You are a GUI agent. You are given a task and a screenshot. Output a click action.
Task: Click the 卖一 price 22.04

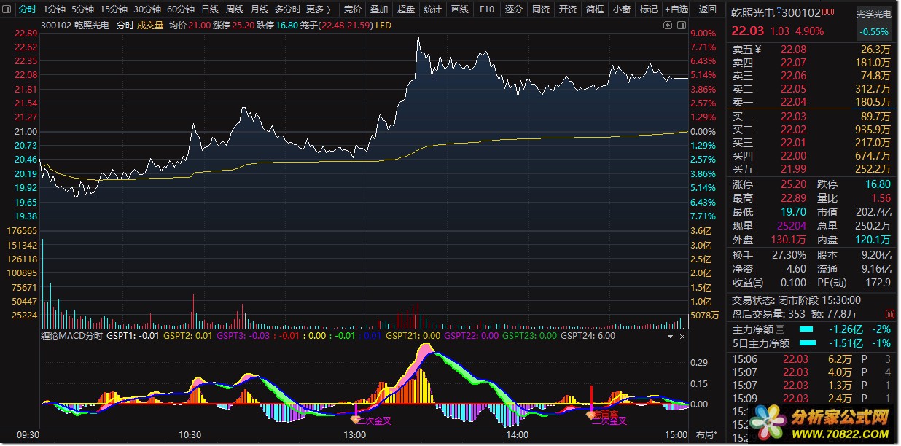click(794, 102)
